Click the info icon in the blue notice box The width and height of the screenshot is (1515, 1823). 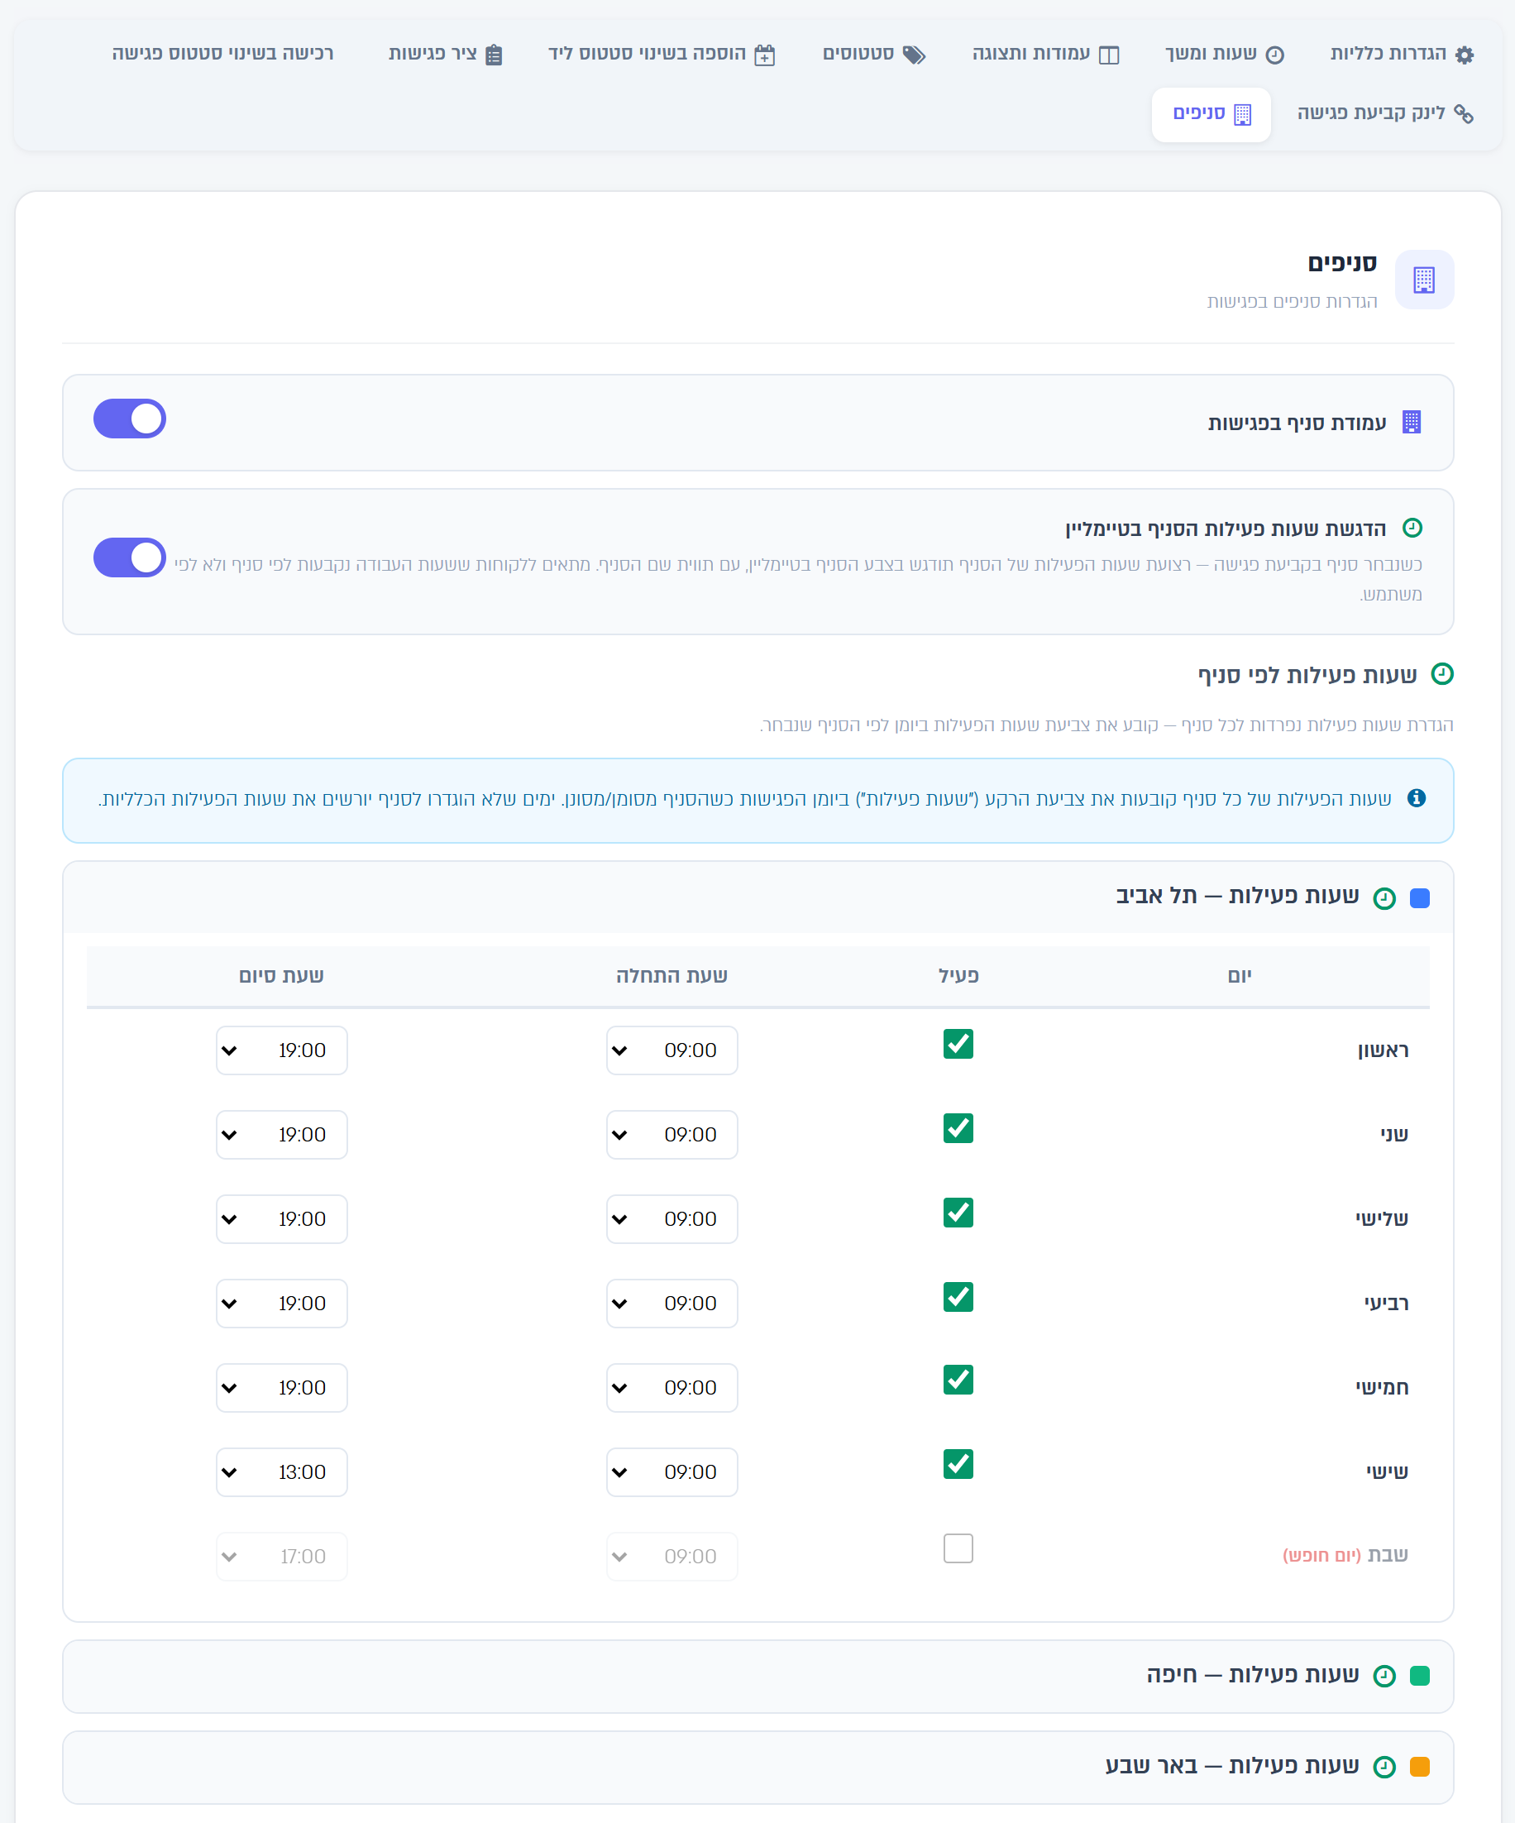point(1416,798)
